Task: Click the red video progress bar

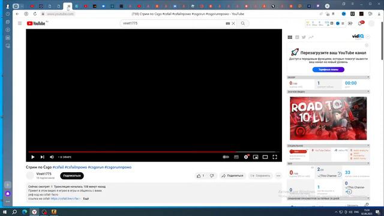Action: click(154, 152)
